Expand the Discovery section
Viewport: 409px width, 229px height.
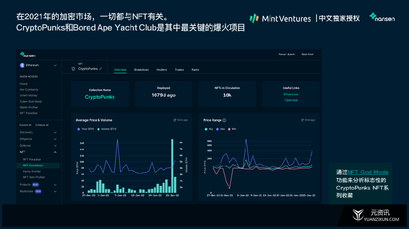pos(55,133)
